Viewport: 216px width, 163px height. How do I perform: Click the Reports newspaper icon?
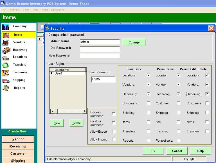pos(6,88)
